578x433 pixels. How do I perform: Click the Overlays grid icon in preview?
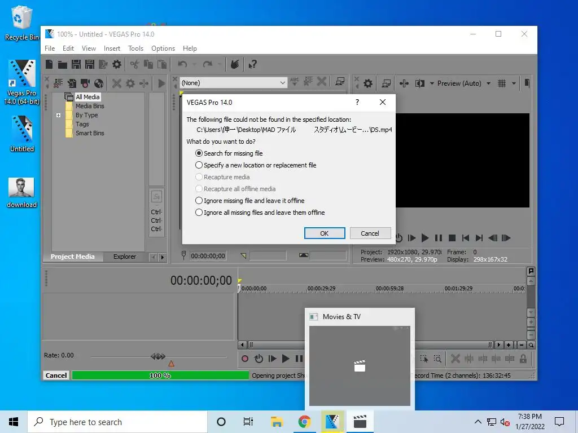point(502,83)
